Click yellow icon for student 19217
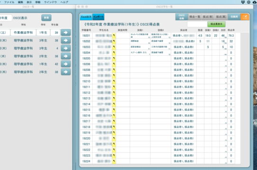Viewport: 257px width, 170px height. (114, 121)
